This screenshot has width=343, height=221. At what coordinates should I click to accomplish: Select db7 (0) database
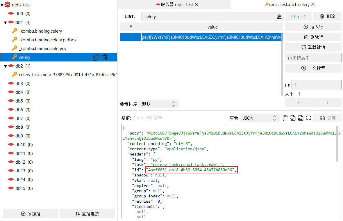[23, 119]
